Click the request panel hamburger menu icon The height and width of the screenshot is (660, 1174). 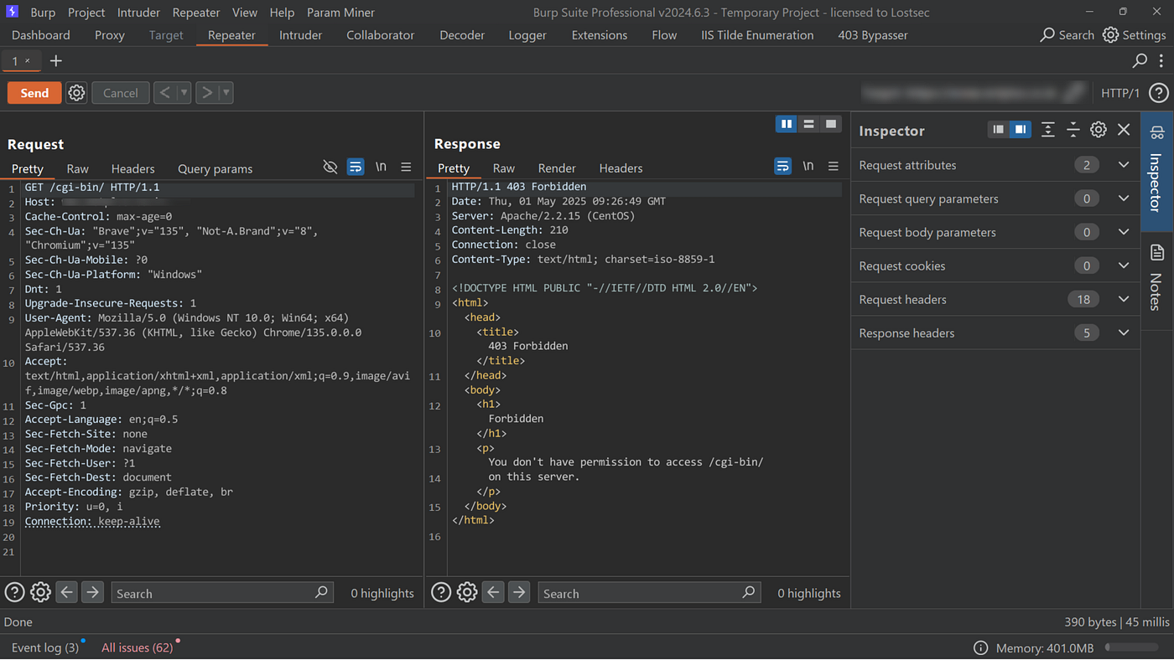[x=406, y=168]
